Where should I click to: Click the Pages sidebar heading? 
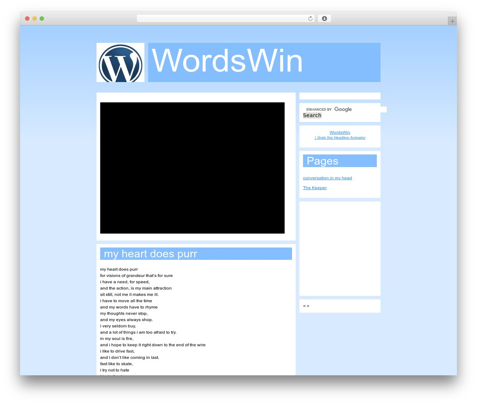(x=340, y=161)
